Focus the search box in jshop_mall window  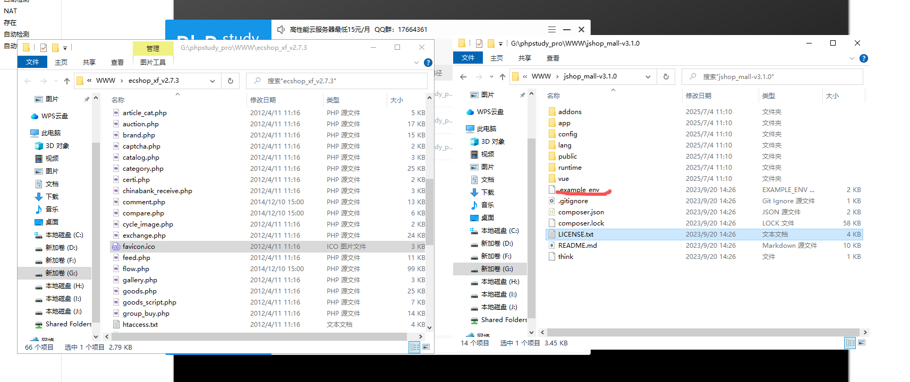pyautogui.click(x=772, y=76)
